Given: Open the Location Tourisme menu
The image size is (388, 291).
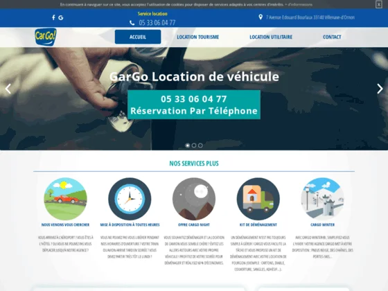Looking at the screenshot, I should (x=197, y=37).
